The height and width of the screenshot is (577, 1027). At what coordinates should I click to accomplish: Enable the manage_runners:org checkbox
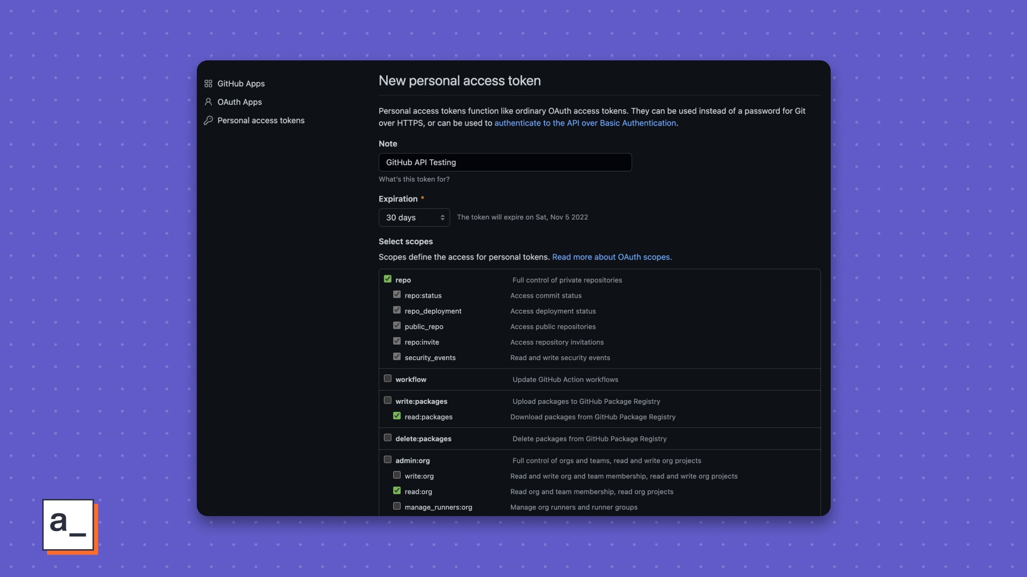[x=397, y=506]
